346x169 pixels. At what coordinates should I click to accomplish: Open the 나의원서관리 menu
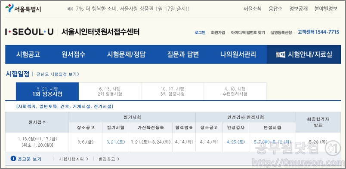[238, 54]
